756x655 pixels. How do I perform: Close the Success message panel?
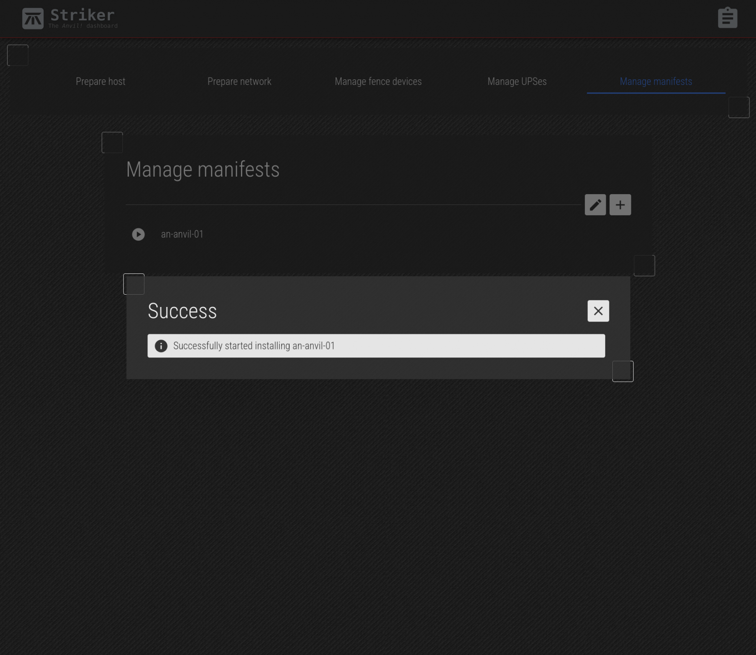pyautogui.click(x=598, y=311)
